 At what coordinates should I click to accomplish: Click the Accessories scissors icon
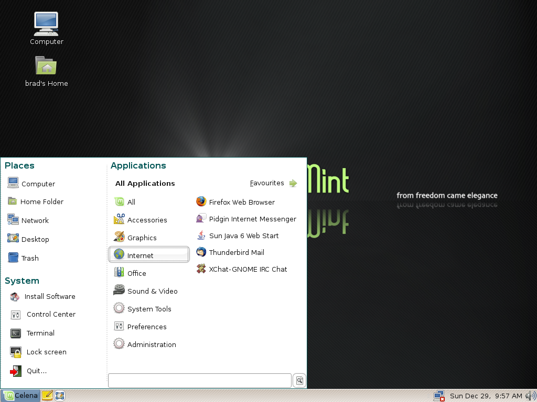tap(119, 219)
